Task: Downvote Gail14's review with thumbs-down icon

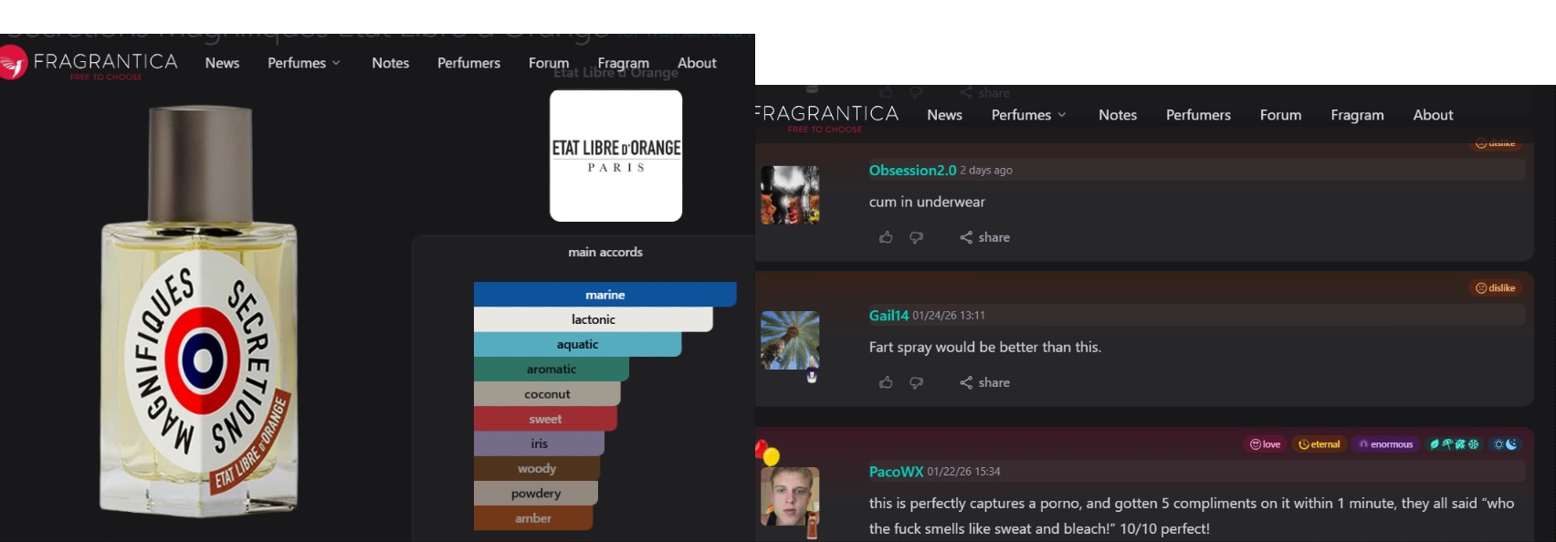Action: point(916,382)
